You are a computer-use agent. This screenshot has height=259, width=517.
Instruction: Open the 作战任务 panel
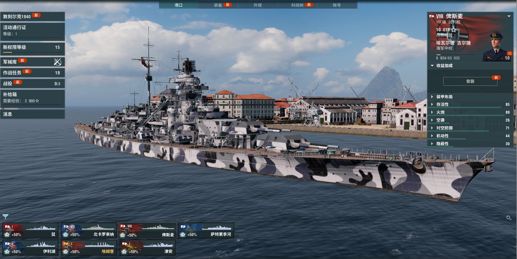(33, 73)
